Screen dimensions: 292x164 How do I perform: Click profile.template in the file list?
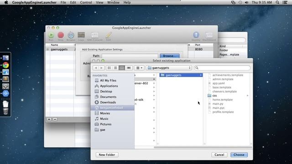pos(223,112)
